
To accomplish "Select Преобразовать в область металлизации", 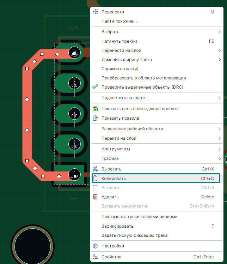I will click(143, 78).
